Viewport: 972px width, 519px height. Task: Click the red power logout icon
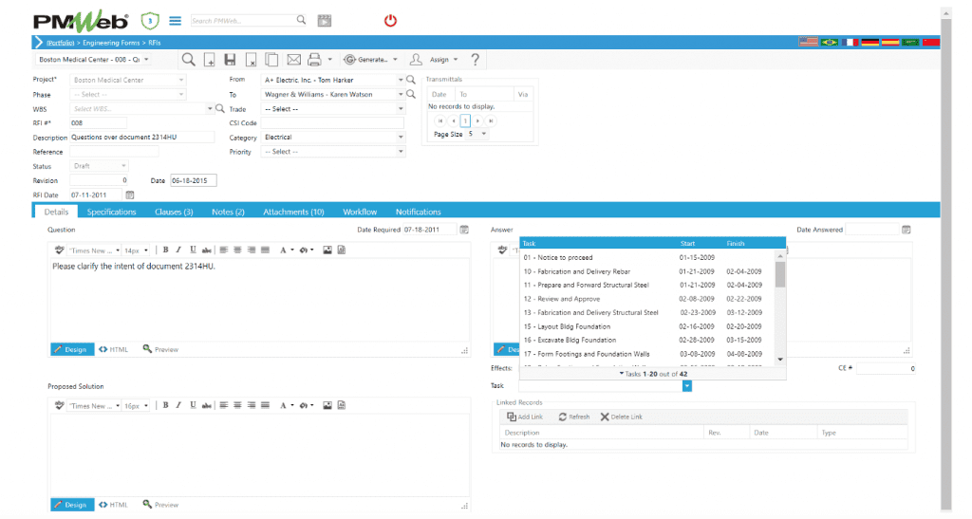390,21
